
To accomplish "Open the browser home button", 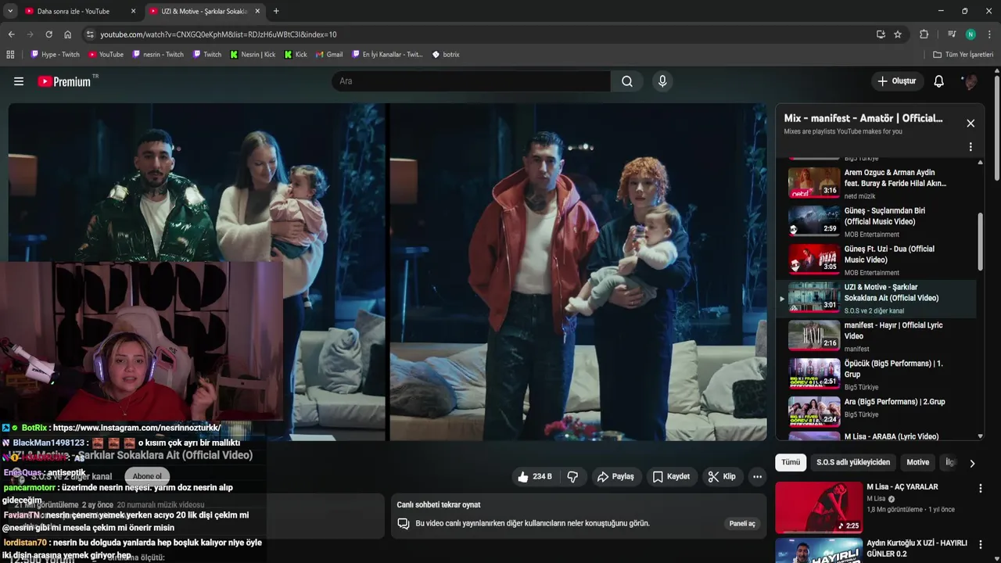I will coord(68,34).
